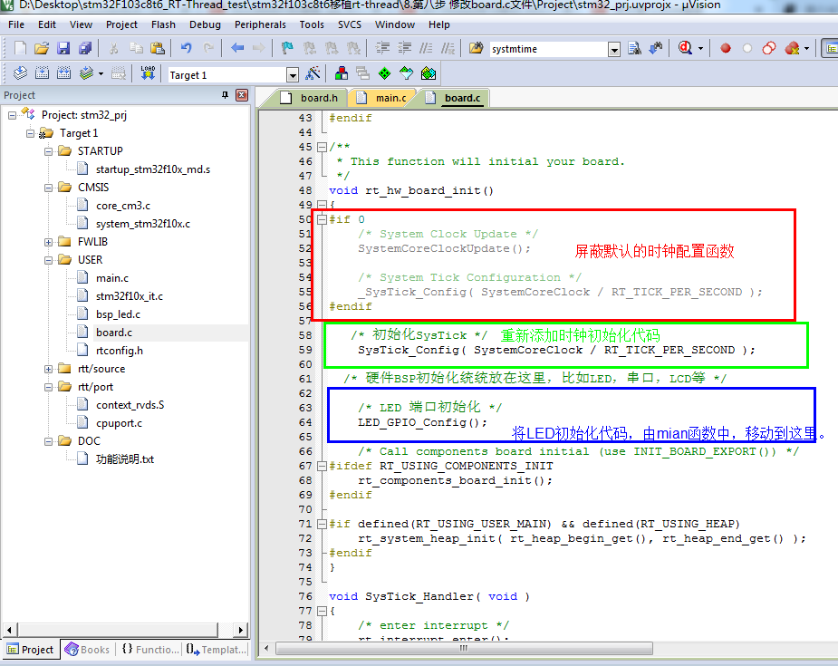
Task: Open the systmtime search box dropdown
Action: point(614,48)
